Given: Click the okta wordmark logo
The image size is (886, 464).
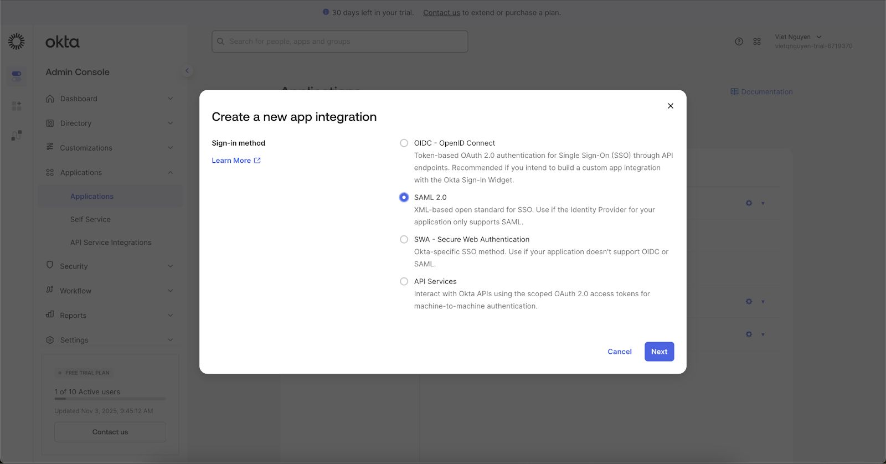Looking at the screenshot, I should point(63,42).
